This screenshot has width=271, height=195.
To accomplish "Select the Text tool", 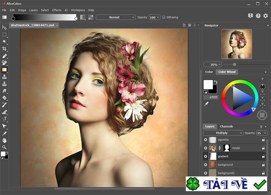I will click(5, 119).
